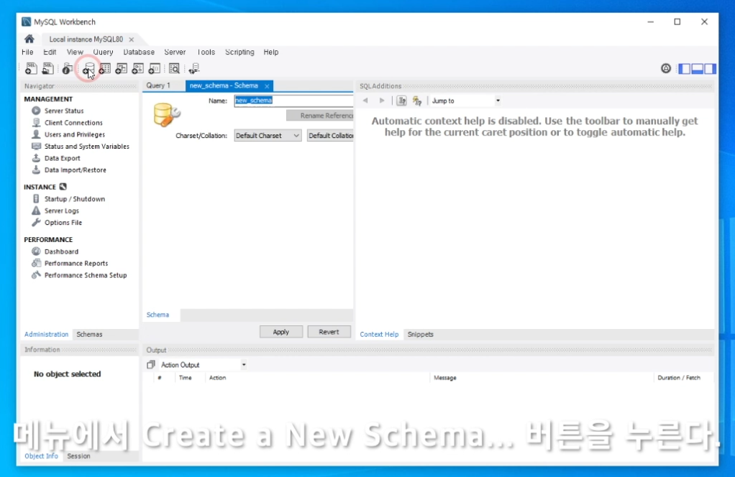Open the object Inspector icon
This screenshot has height=477, width=735.
point(67,69)
